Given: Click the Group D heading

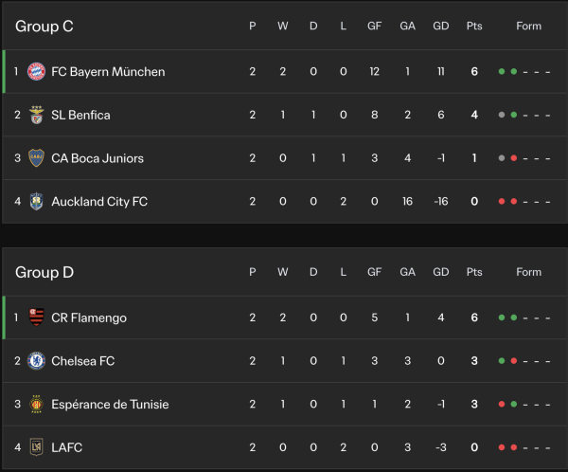Looking at the screenshot, I should 44,273.
